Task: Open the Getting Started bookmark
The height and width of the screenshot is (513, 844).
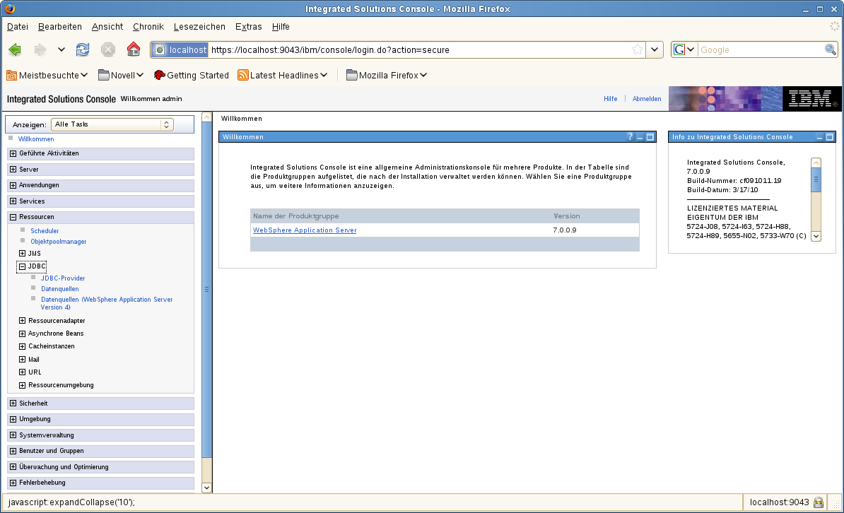Action: 191,76
